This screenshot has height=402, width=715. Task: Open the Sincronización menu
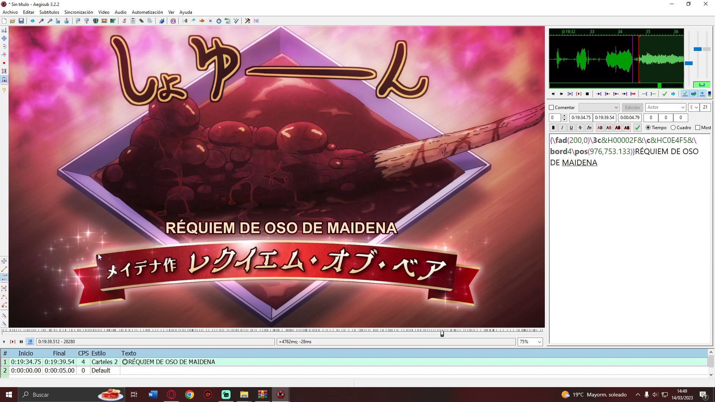(79, 12)
